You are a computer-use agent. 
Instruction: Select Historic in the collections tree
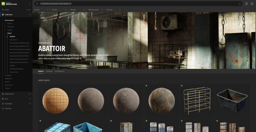[x=10, y=24]
